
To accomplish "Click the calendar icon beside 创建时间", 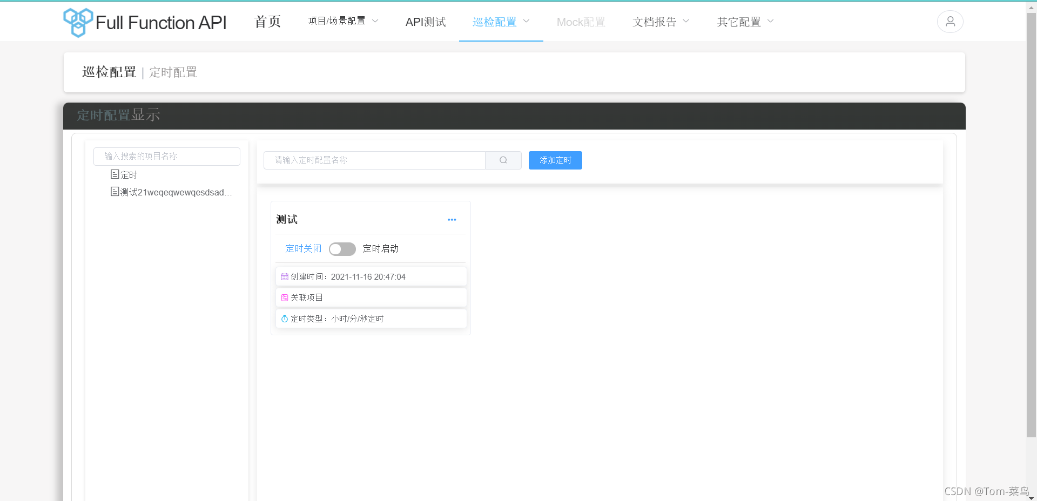I will (x=285, y=277).
